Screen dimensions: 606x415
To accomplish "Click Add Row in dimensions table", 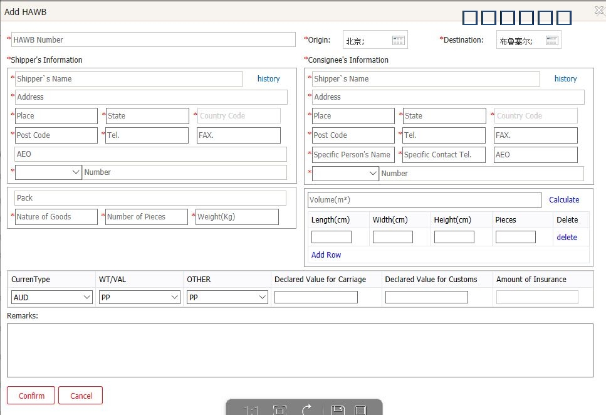I will tap(326, 255).
